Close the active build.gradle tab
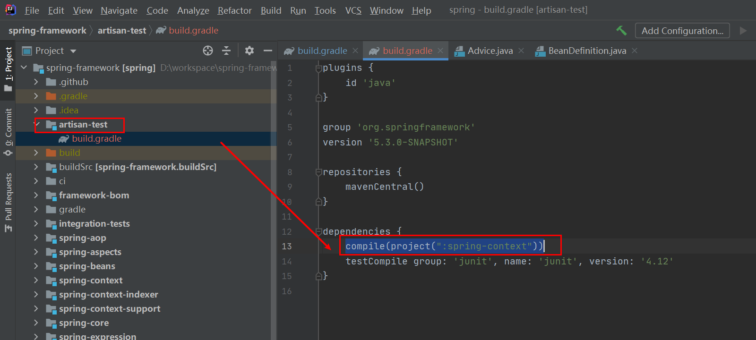This screenshot has height=340, width=756. 440,51
